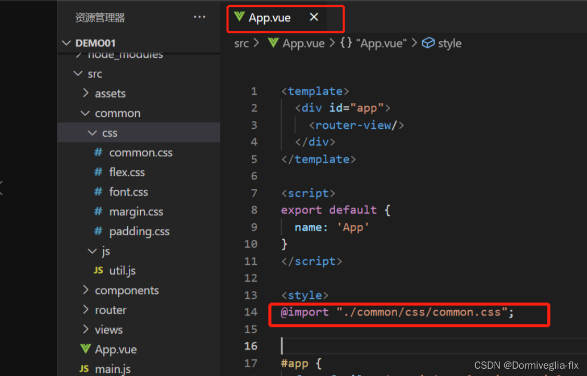
Task: Click line number 8 in the gutter
Action: point(254,210)
